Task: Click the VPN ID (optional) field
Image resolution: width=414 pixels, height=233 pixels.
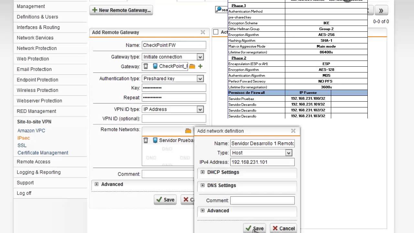Action: [x=174, y=119]
